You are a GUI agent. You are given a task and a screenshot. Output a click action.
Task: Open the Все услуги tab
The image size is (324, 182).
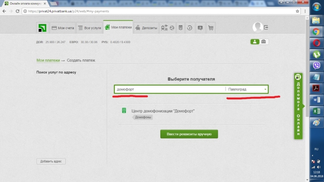(x=90, y=28)
